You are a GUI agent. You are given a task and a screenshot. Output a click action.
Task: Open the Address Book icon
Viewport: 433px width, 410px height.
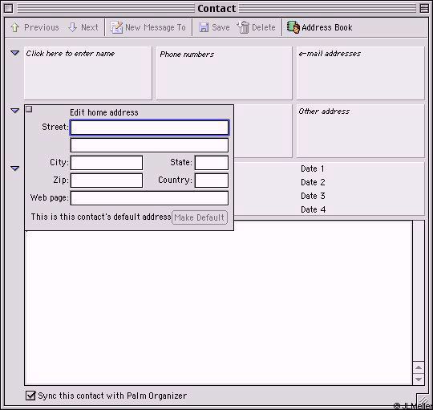[x=293, y=27]
